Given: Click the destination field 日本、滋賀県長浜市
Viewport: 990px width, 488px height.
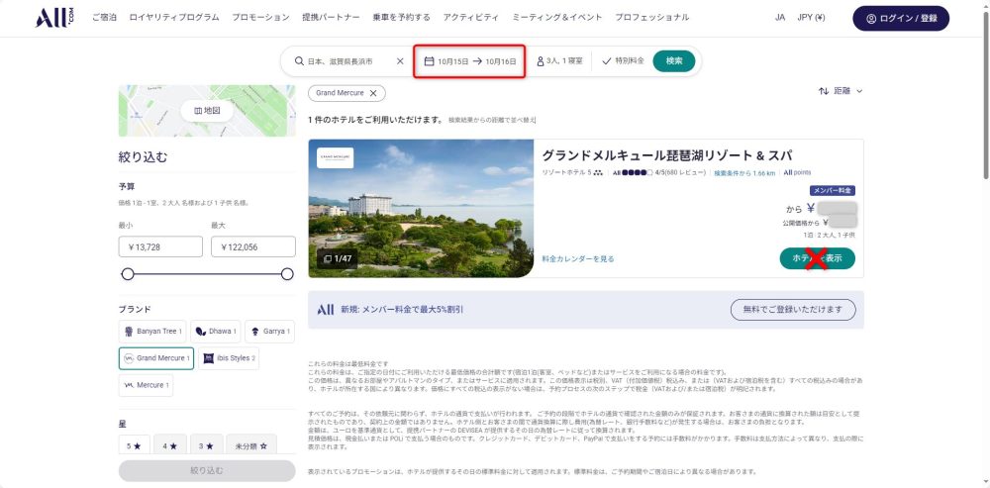Looking at the screenshot, I should [341, 61].
